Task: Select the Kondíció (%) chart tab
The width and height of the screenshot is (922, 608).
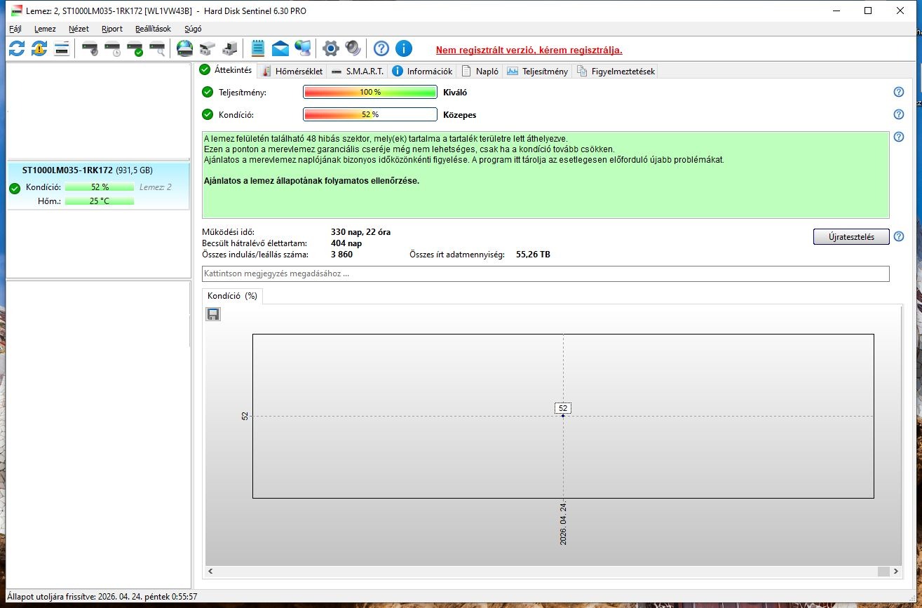Action: tap(232, 296)
